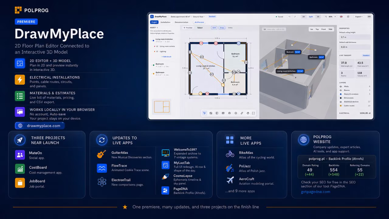Click the green Materials & Estimates list icon
Image resolution: width=389 pixels, height=219 pixels.
click(x=20, y=96)
